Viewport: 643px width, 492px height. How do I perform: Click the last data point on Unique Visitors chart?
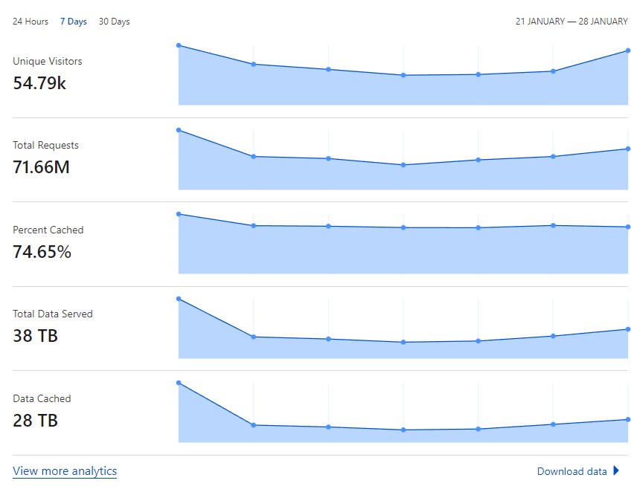click(x=628, y=51)
